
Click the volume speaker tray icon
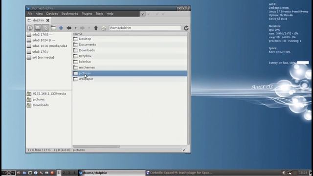283,173
